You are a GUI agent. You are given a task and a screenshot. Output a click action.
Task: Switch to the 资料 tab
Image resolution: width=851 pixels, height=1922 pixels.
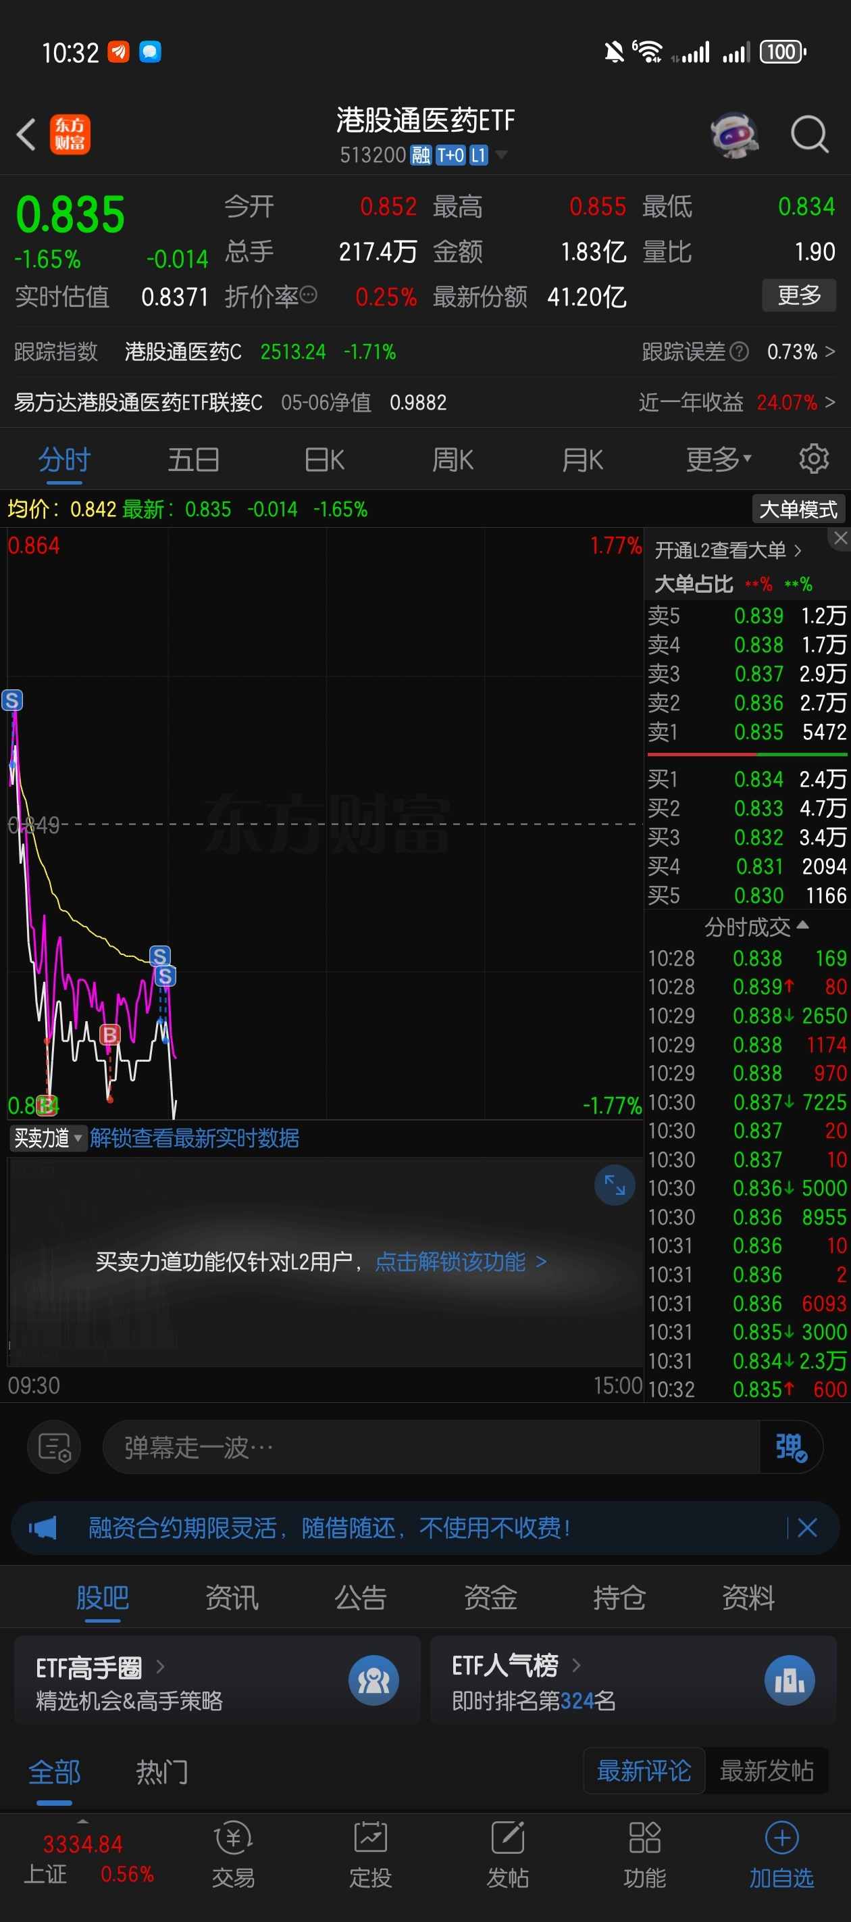pos(748,1598)
